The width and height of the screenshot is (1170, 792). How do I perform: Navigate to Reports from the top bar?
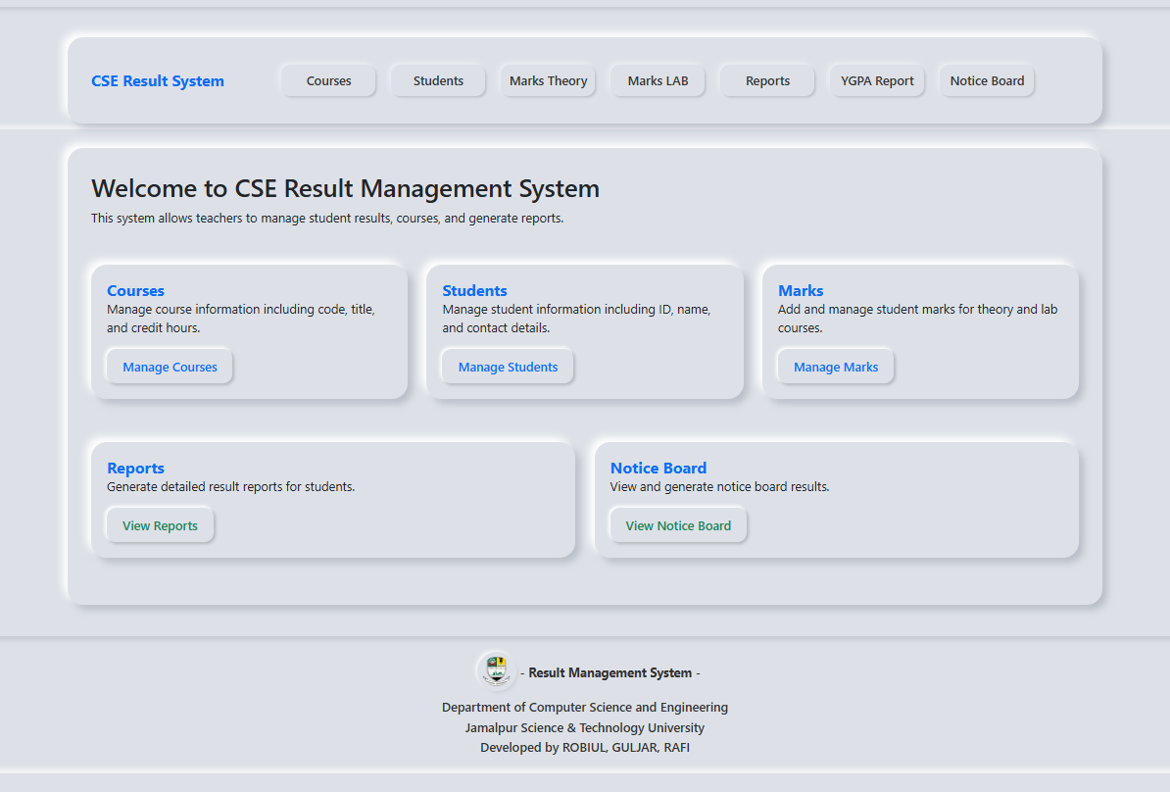coord(767,81)
